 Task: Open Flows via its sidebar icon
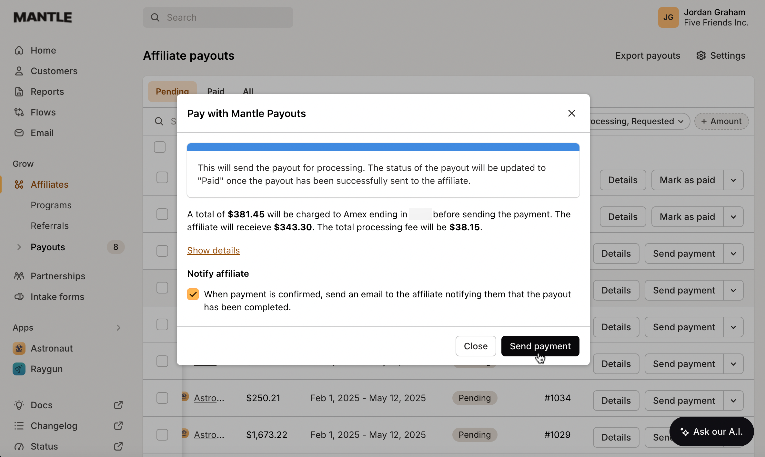click(x=19, y=112)
